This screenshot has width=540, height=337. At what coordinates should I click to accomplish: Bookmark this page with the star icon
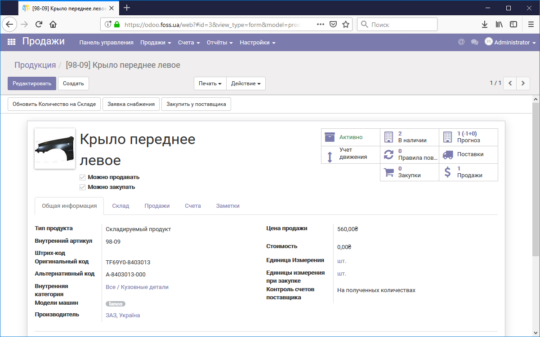346,24
